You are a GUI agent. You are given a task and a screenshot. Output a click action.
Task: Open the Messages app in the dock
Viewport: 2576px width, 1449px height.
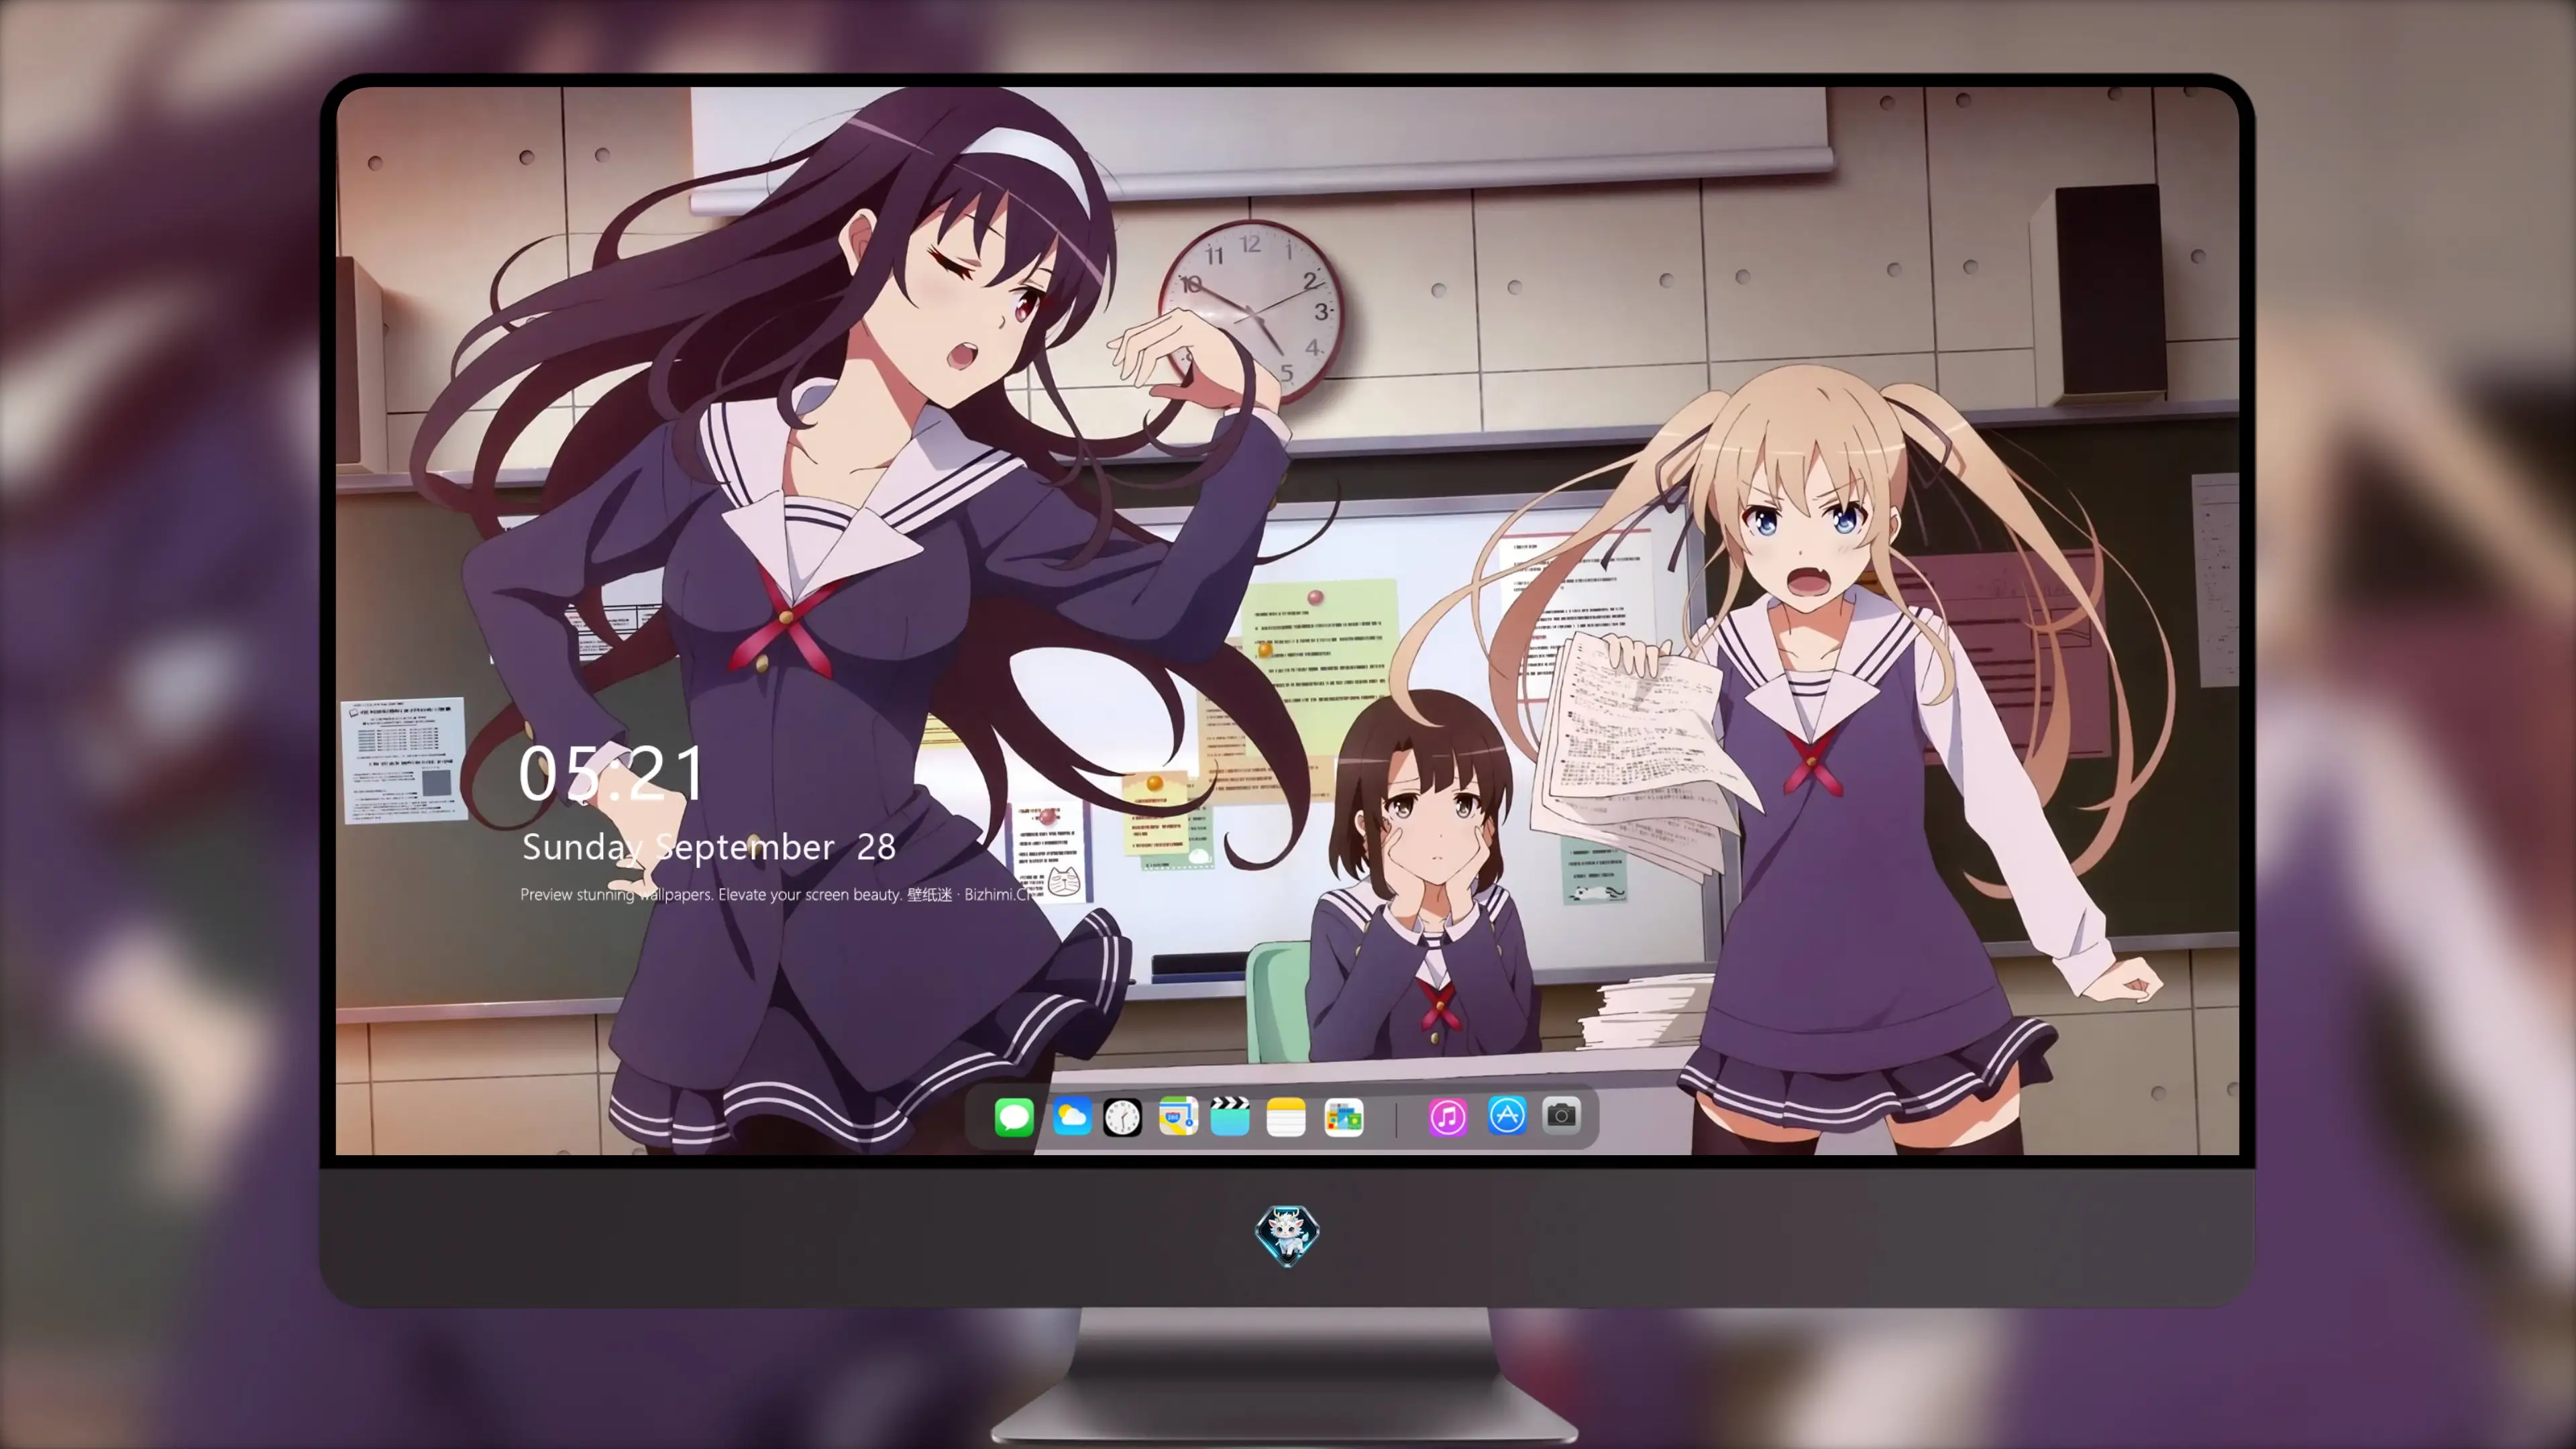[1014, 1117]
